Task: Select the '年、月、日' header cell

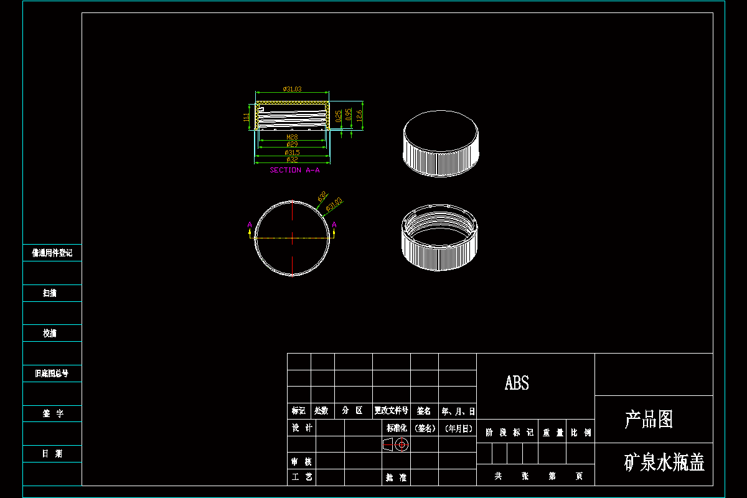Action: (458, 411)
